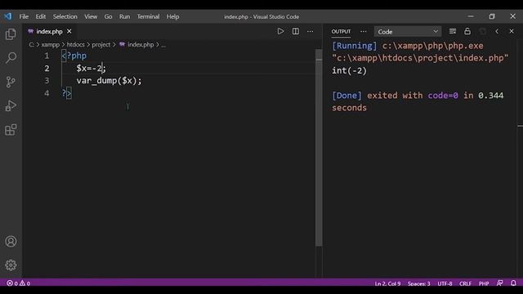This screenshot has width=523, height=294.
Task: Click the ?> closing tag
Action: pos(66,93)
